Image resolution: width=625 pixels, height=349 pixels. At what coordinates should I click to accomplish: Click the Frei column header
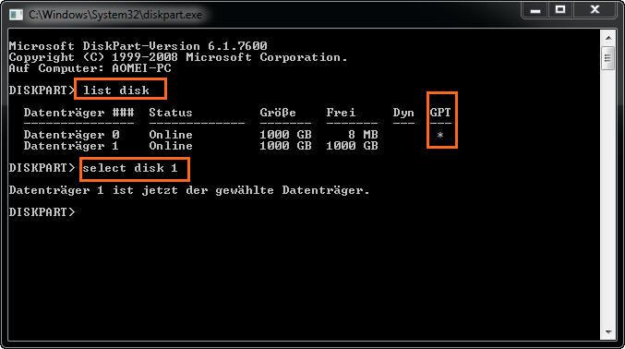point(341,113)
